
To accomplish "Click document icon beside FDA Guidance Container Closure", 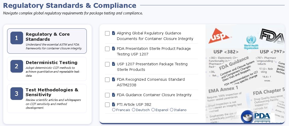I will (113, 95).
